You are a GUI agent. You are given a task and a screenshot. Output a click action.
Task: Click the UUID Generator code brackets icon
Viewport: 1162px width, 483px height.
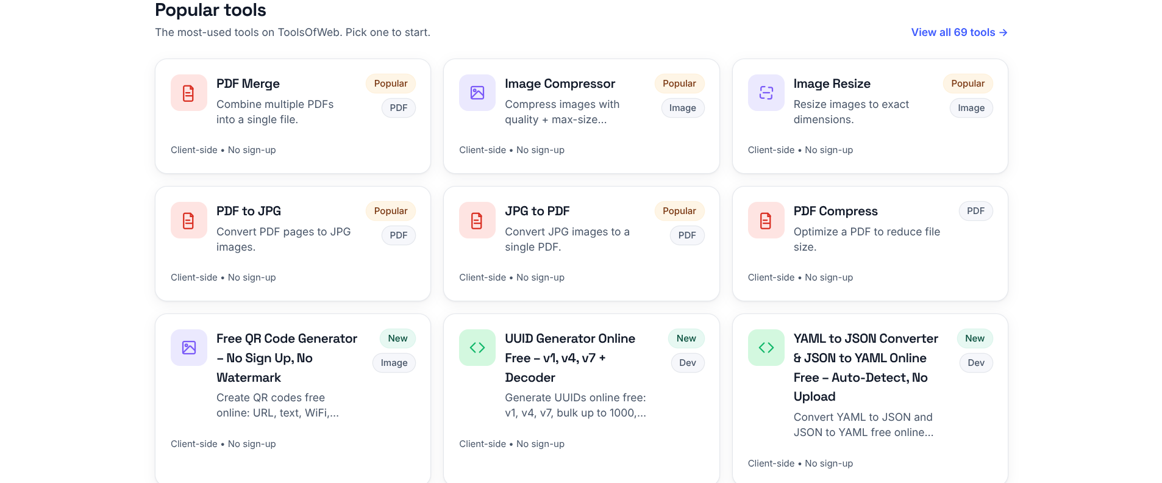coord(477,348)
